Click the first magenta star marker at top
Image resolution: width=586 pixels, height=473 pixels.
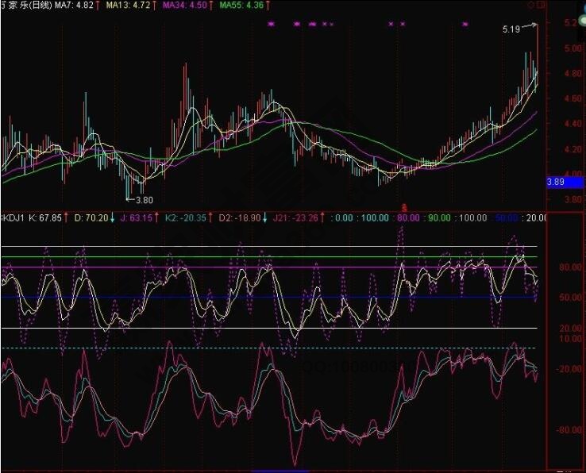[x=271, y=25]
